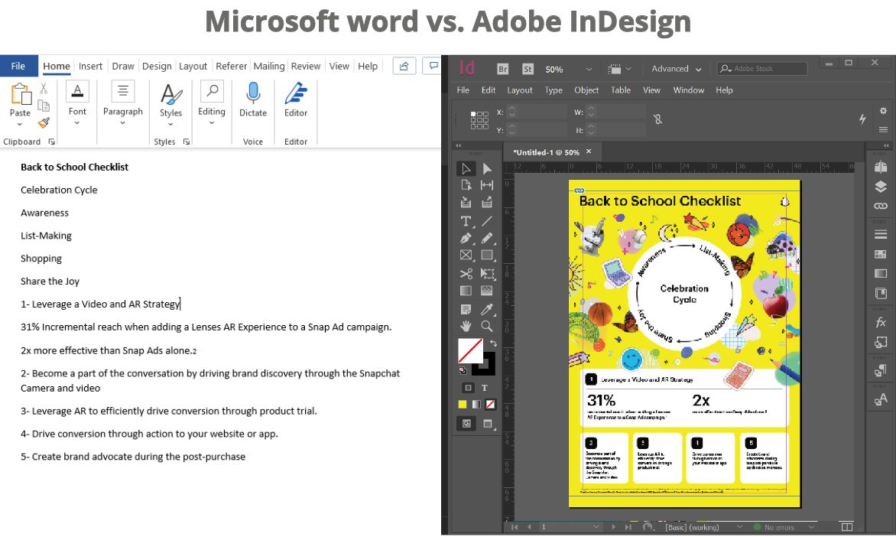Screen dimensions: 896x537
Task: Open the Object menu in InDesign
Action: coord(586,90)
